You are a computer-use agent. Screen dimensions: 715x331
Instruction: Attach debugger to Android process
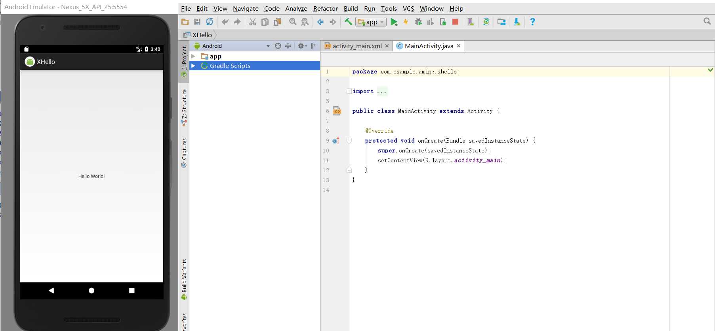[x=443, y=22]
